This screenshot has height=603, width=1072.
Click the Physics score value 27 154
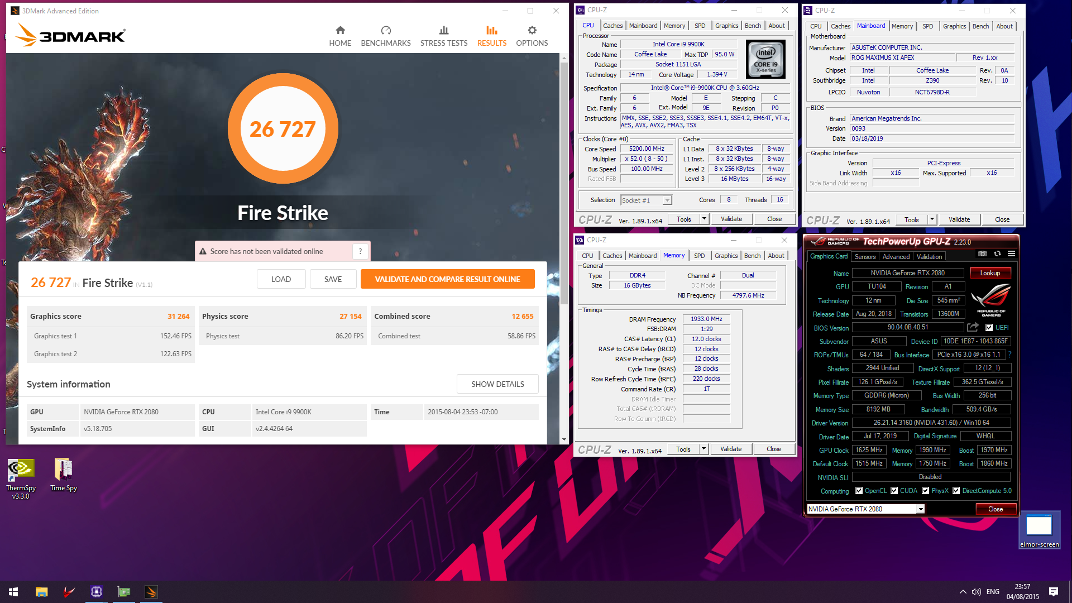[351, 316]
